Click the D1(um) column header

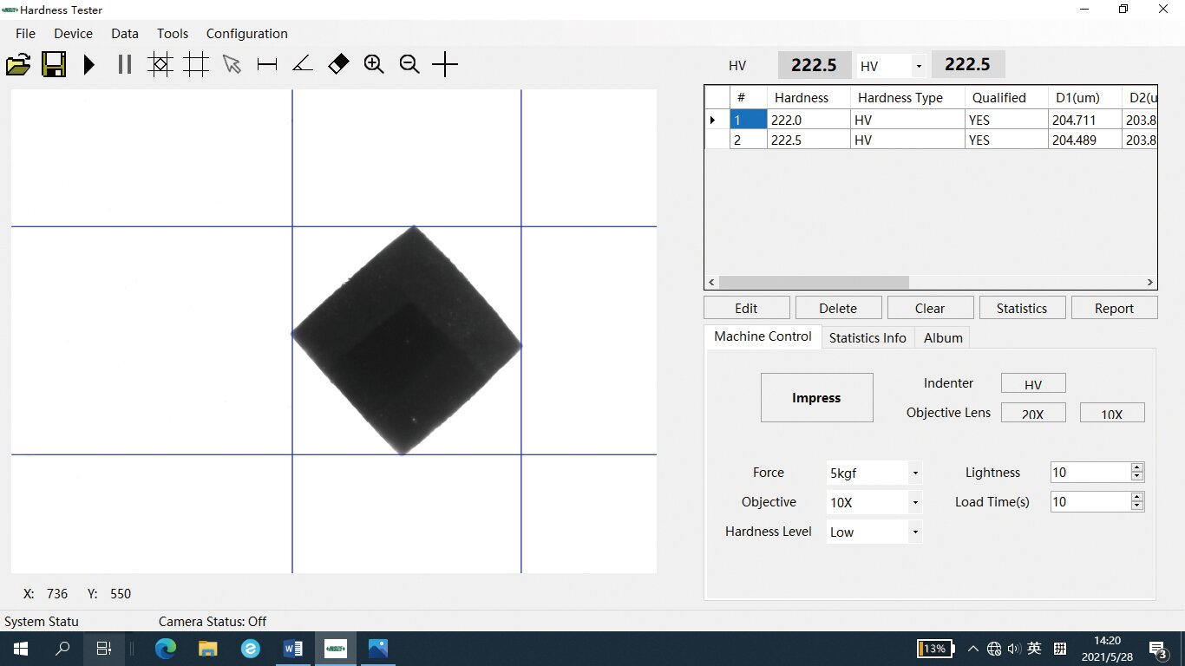tap(1084, 98)
